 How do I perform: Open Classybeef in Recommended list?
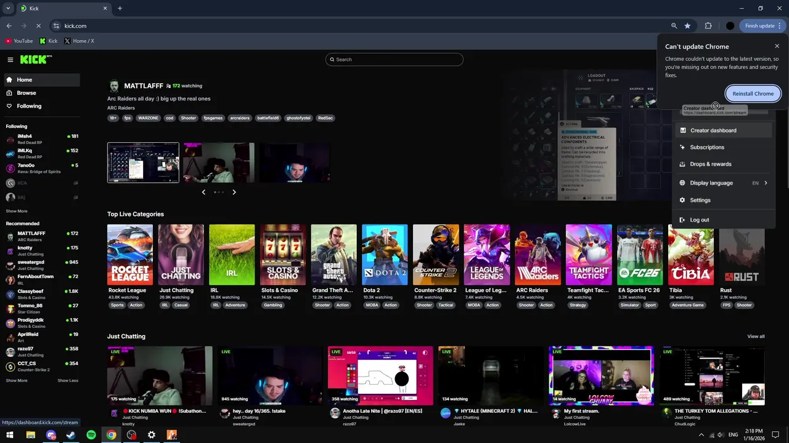[42, 294]
